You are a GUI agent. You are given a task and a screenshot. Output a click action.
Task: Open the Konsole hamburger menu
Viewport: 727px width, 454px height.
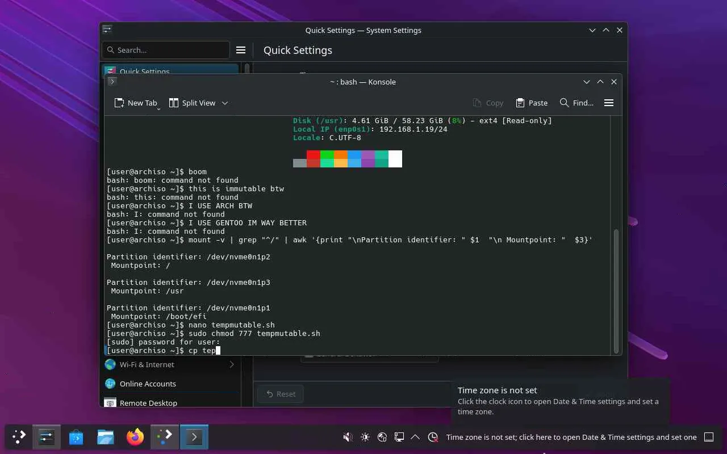(609, 103)
